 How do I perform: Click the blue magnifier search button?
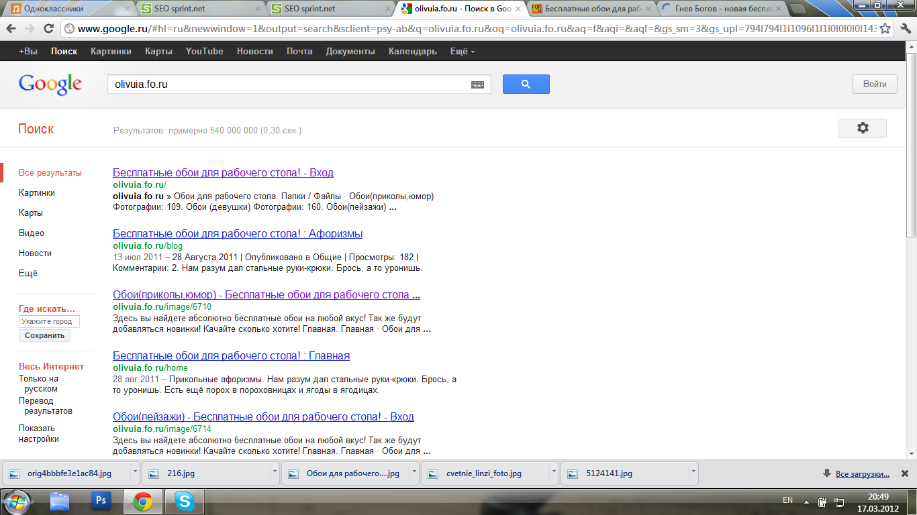(526, 84)
